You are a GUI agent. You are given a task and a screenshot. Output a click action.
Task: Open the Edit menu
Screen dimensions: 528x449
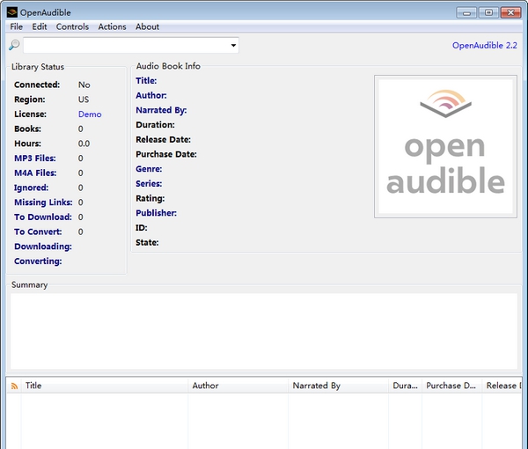[x=40, y=26]
